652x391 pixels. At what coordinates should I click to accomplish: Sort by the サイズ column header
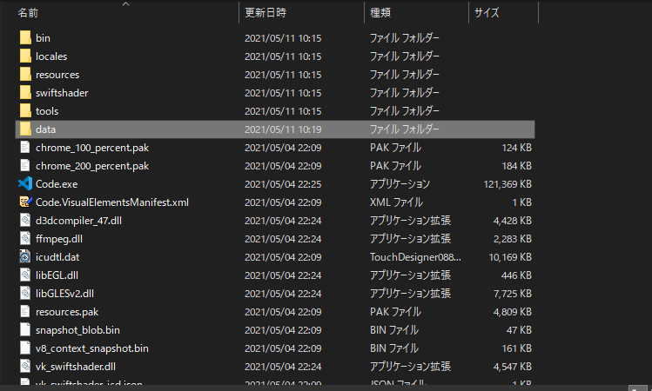pyautogui.click(x=487, y=13)
